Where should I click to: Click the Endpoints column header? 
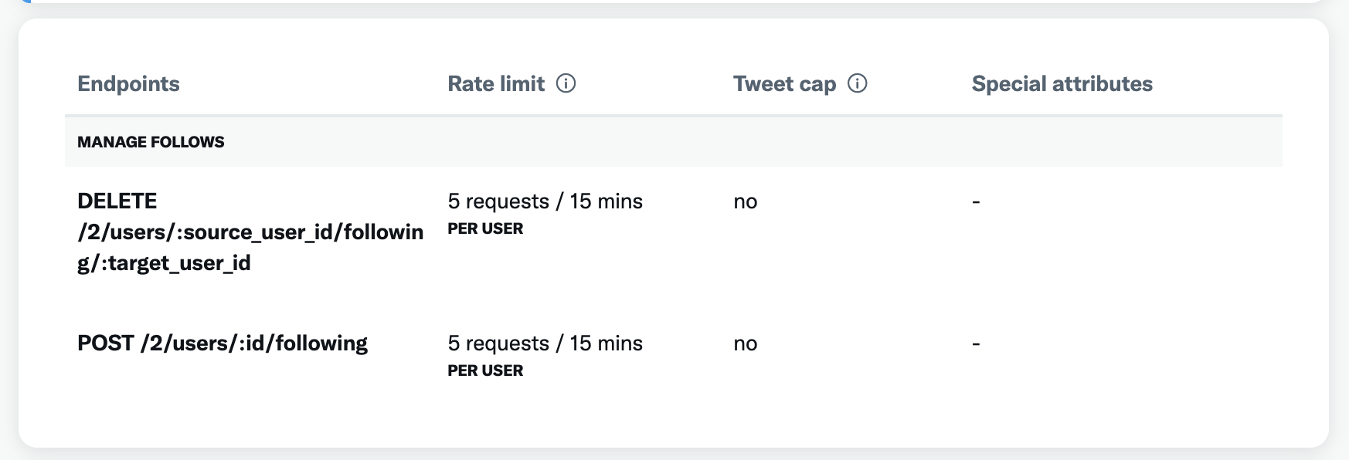(x=128, y=84)
